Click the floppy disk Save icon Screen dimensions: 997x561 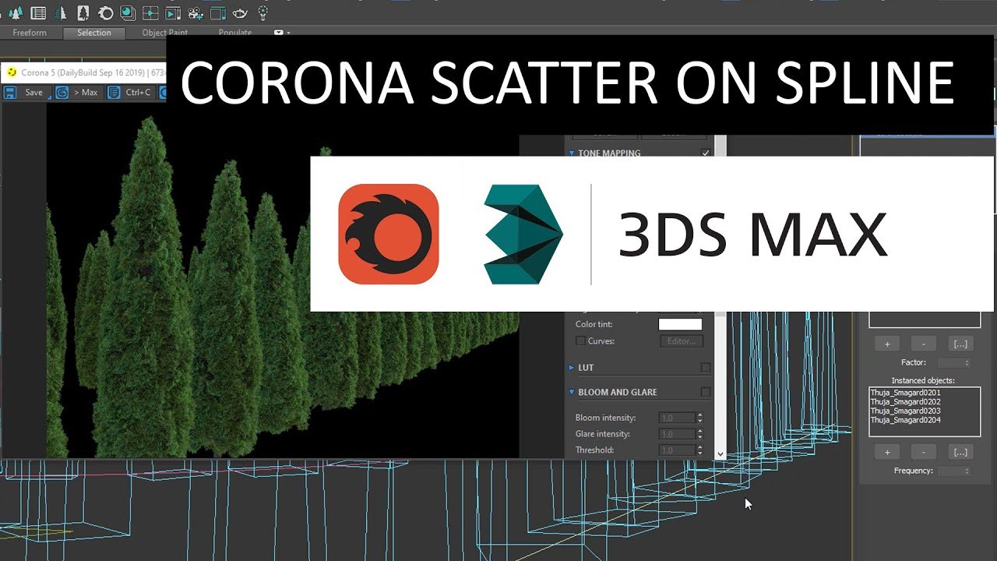click(11, 92)
